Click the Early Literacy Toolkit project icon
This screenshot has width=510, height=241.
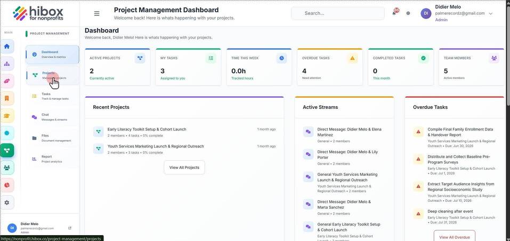point(98,132)
